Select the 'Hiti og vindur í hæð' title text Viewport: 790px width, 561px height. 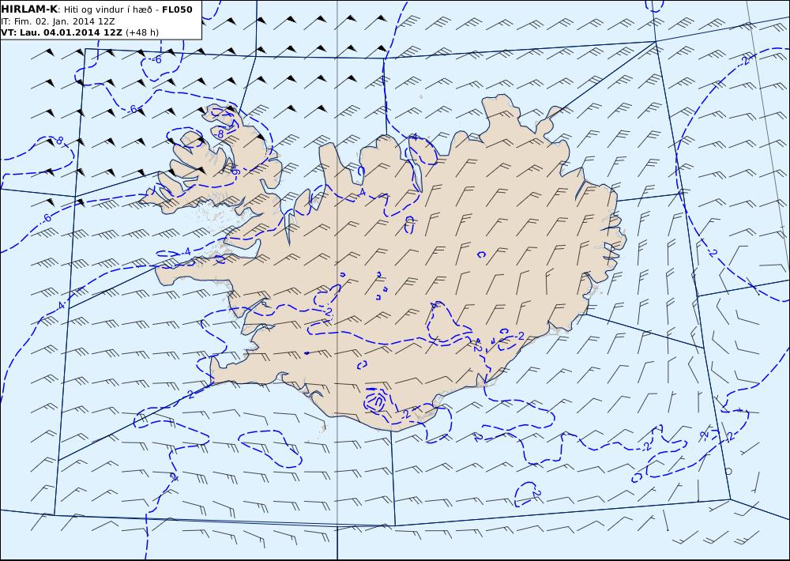point(107,9)
